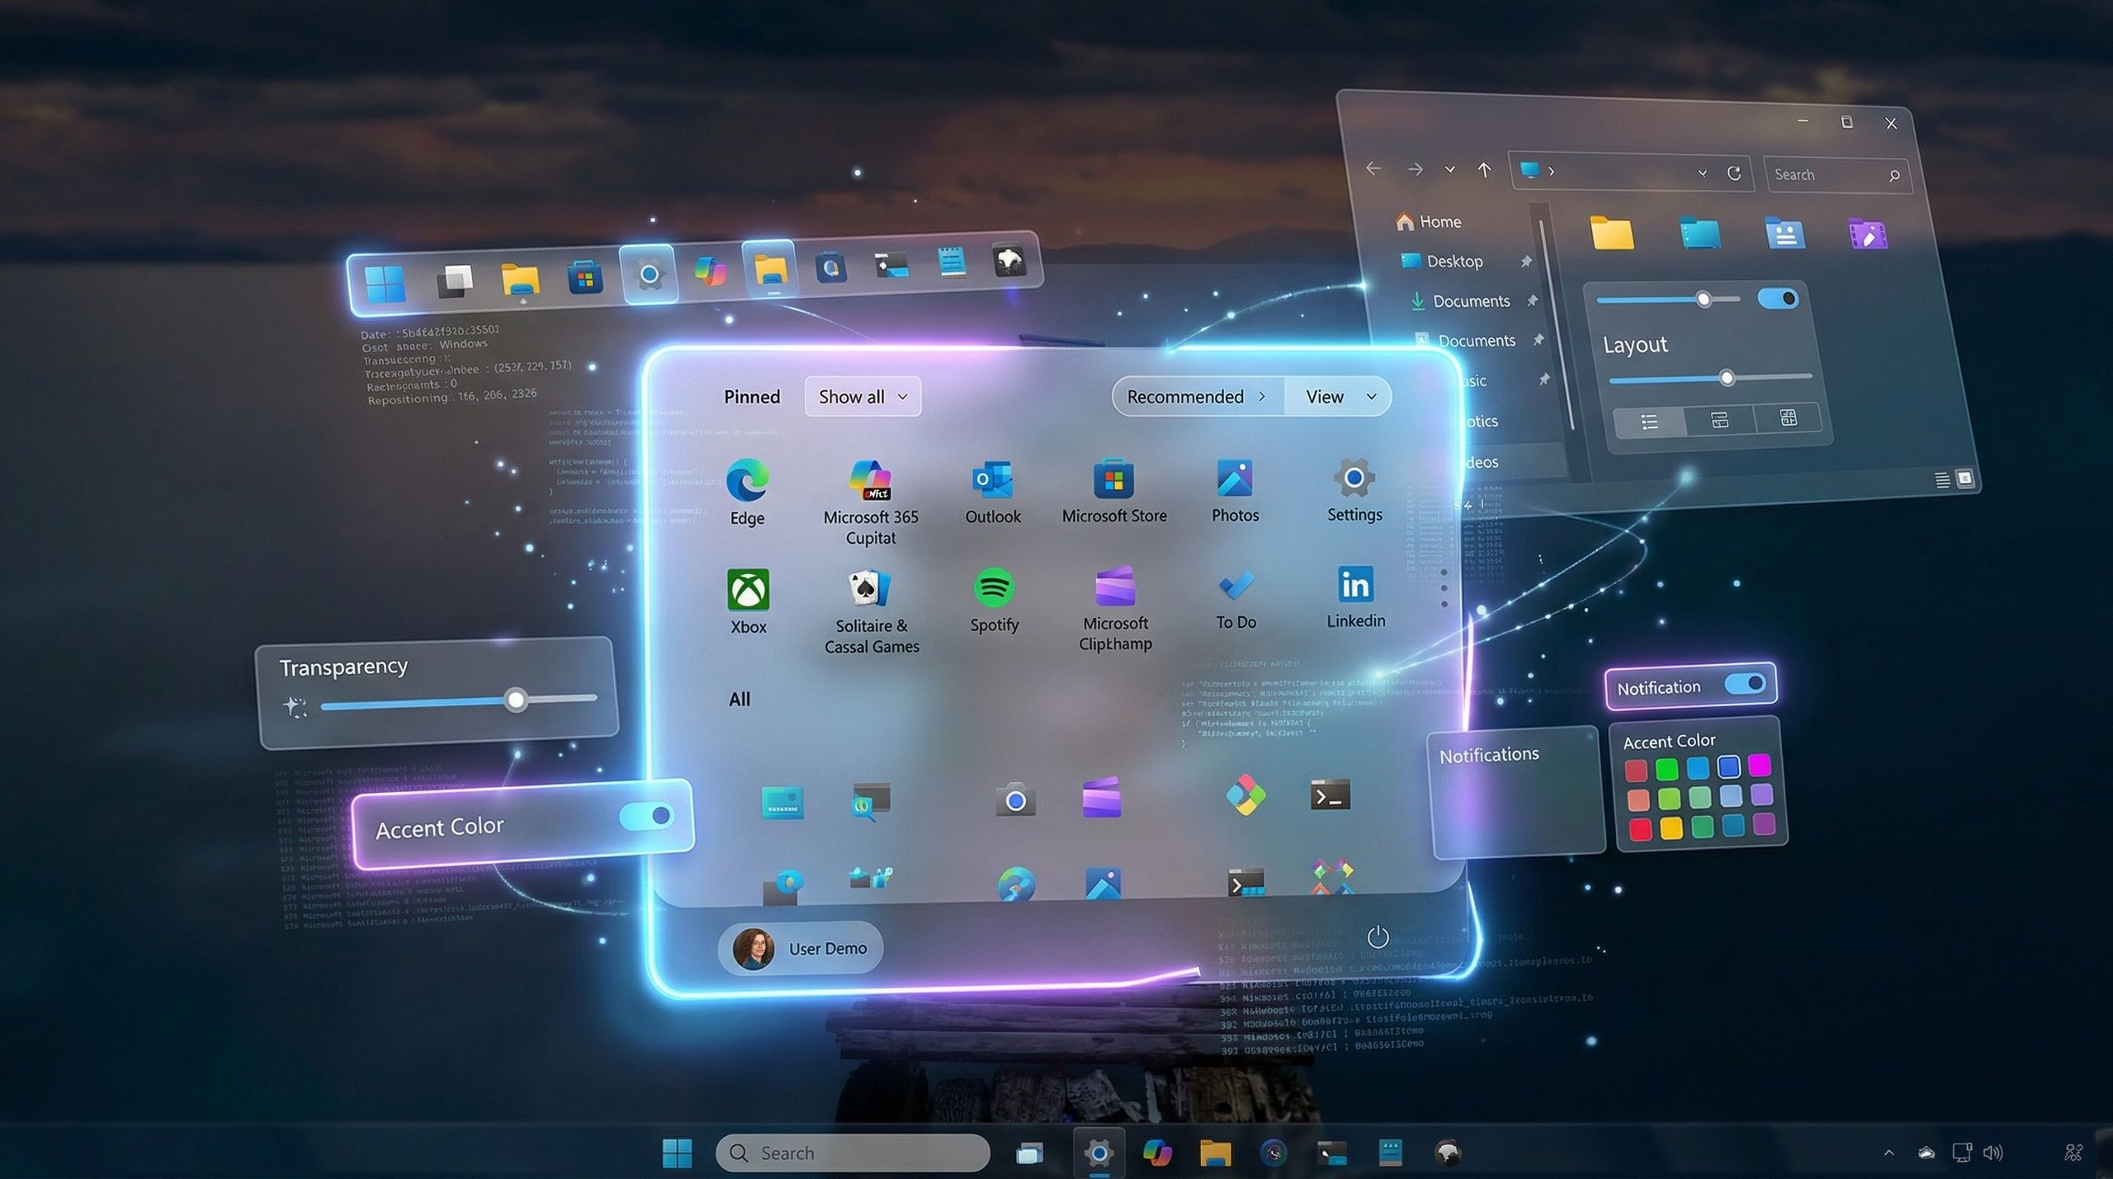Viewport: 2113px width, 1179px height.
Task: Open the Xbox app icon
Action: [x=748, y=591]
